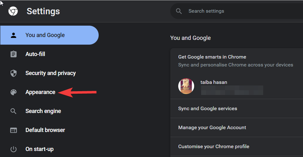Viewport: 303px width, 157px height.
Task: Click the On start-up power icon
Action: tap(13, 149)
